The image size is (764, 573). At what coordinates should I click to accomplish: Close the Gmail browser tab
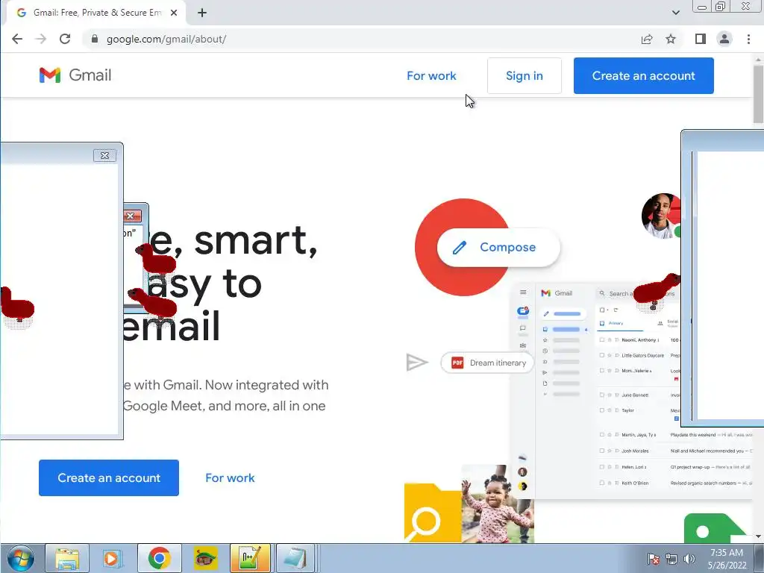pos(173,13)
